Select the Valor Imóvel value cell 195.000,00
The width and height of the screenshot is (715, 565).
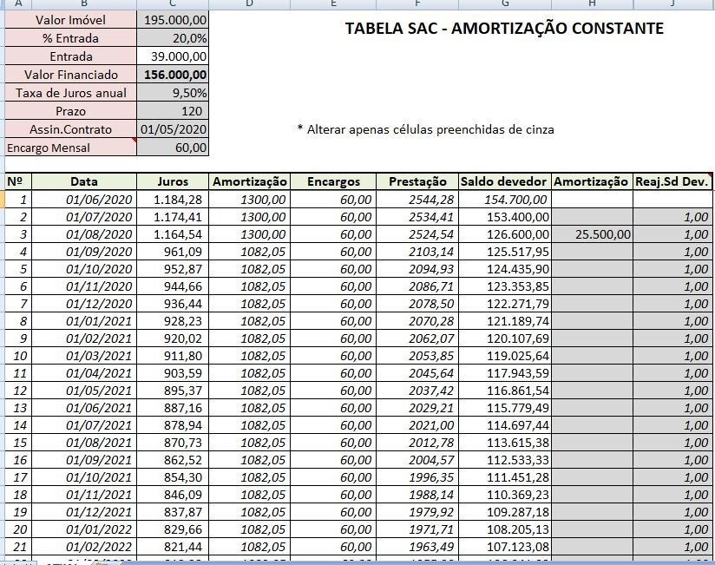coord(173,19)
